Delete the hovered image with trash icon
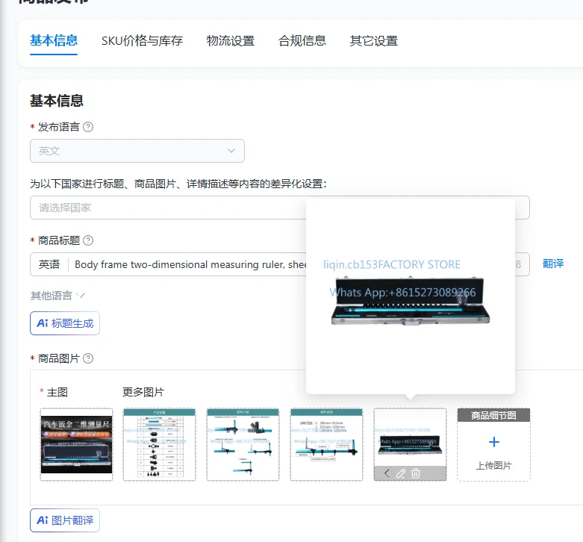The width and height of the screenshot is (583, 542). [x=416, y=473]
